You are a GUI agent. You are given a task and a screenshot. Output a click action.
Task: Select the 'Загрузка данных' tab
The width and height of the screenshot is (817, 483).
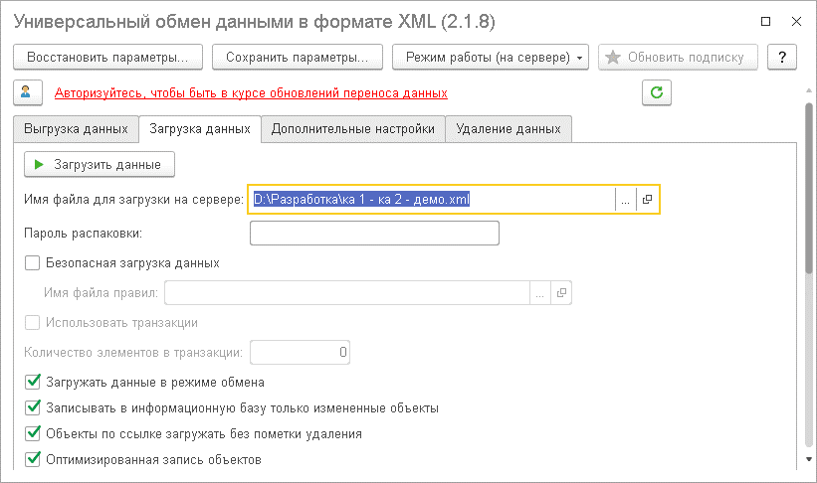(200, 129)
